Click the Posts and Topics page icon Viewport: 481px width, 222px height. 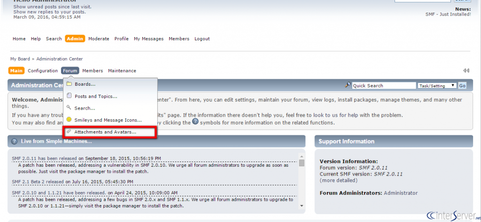(x=70, y=96)
